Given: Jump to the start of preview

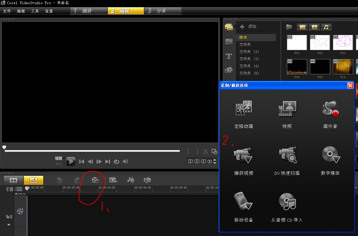Looking at the screenshot, I should pos(82,161).
